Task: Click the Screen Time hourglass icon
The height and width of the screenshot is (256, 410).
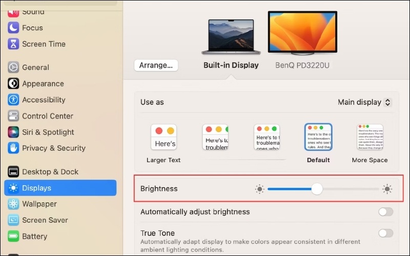Action: (13, 44)
